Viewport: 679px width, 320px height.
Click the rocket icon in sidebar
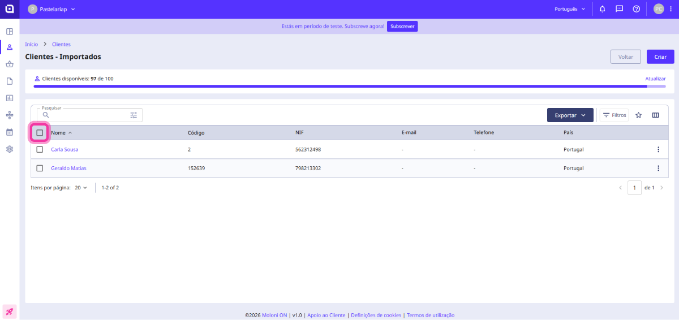pos(10,312)
